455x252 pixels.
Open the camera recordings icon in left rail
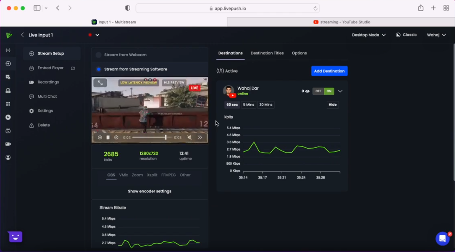coord(8,144)
